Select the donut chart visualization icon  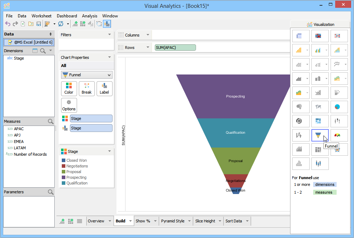tap(301, 121)
